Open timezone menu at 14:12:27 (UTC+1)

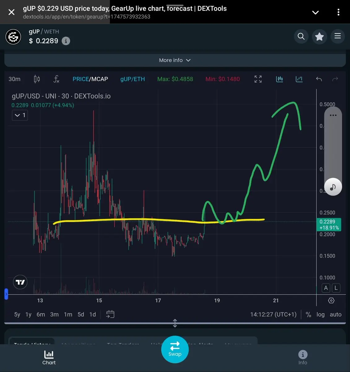point(273,314)
